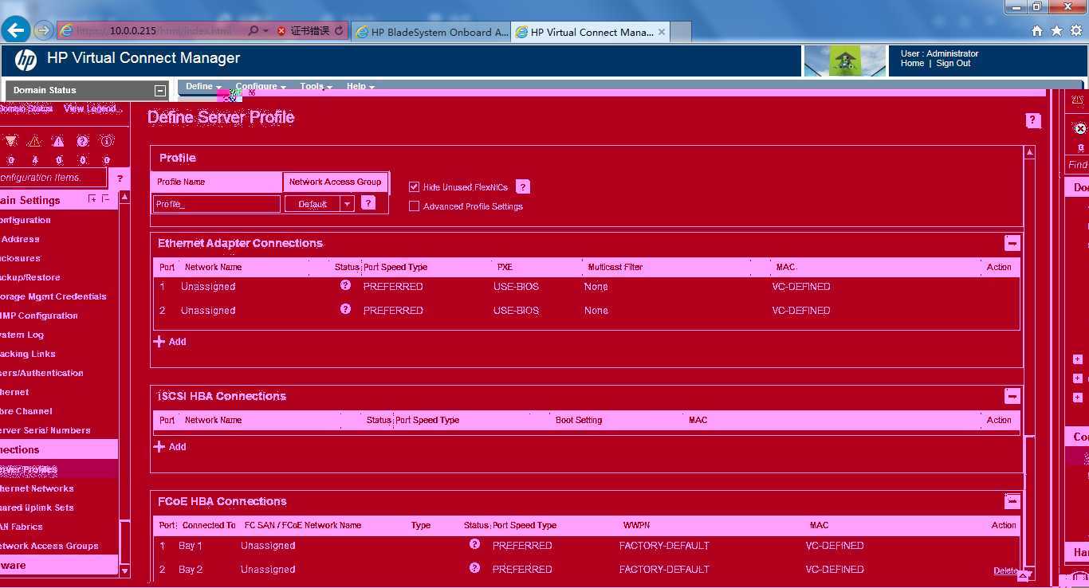1089x588 pixels.
Task: Open address bar search dropdown arrow
Action: click(265, 31)
